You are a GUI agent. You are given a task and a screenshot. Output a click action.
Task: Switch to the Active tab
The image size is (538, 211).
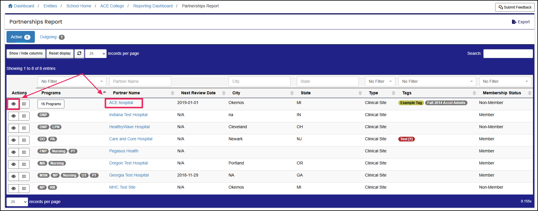point(21,37)
